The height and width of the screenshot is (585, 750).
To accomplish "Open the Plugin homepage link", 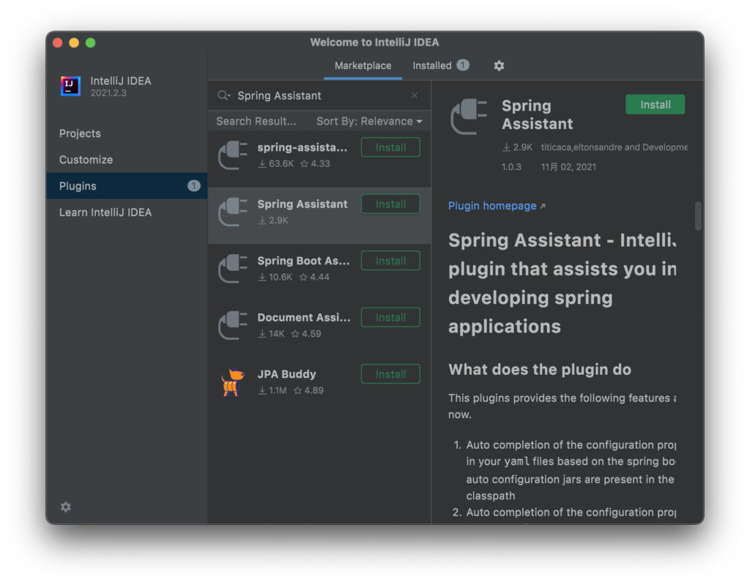I will [x=492, y=206].
